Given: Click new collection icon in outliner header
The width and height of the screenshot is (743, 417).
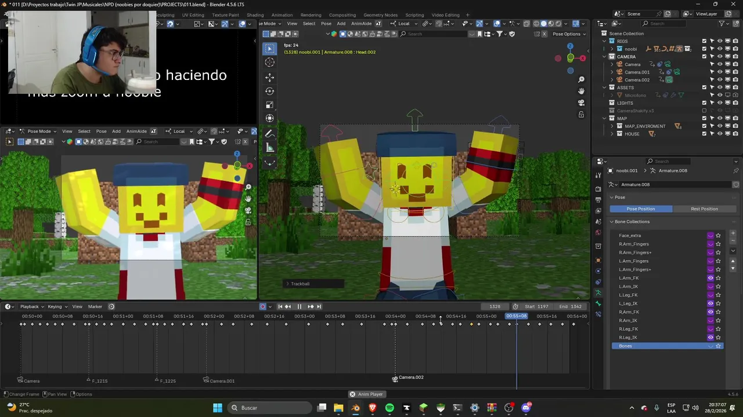Looking at the screenshot, I should coord(735,23).
